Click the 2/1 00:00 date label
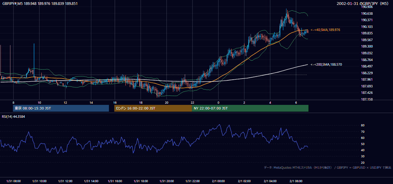393x184 pixels. coord(218,181)
